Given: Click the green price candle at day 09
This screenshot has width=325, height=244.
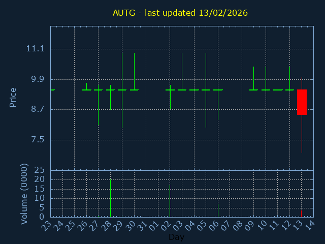Looking at the screenshot, I should [253, 78].
